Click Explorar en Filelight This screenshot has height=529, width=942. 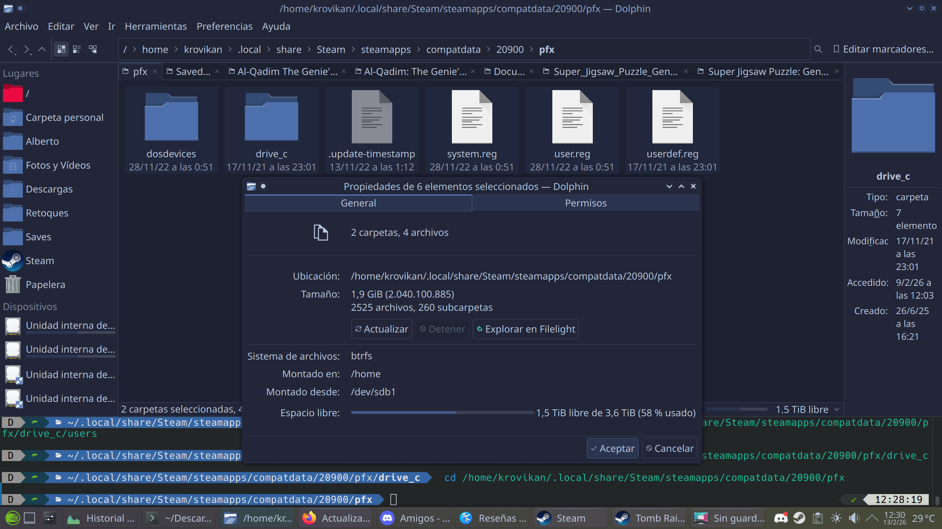[525, 329]
